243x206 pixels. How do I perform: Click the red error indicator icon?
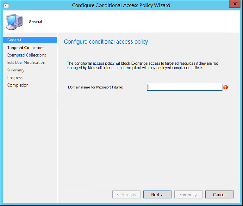point(225,87)
